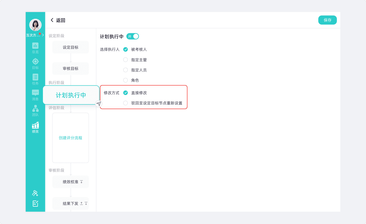Expand the 互次方 organization chevron

[43, 35]
